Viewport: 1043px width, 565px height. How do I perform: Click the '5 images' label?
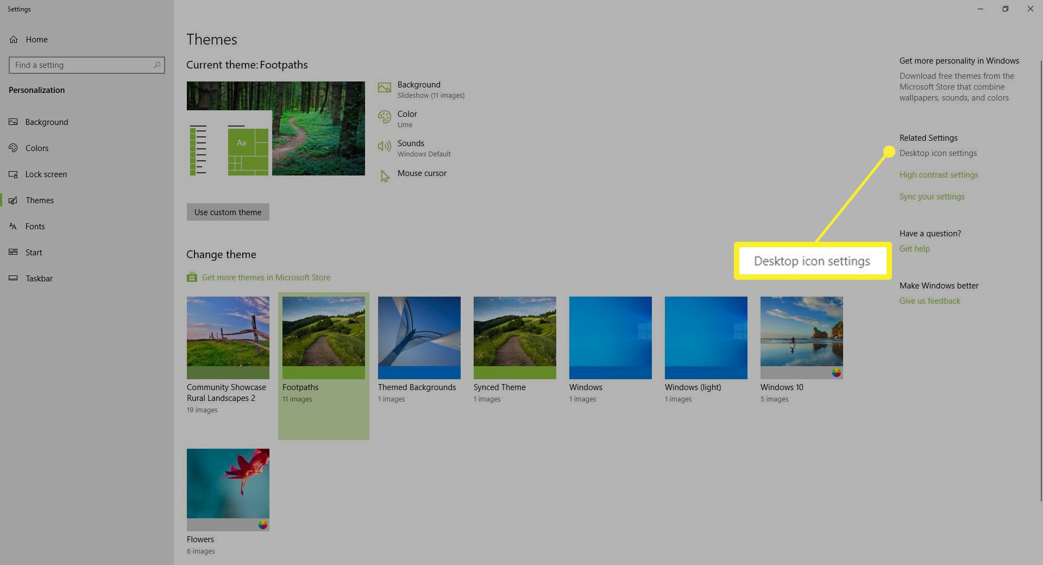pos(775,399)
